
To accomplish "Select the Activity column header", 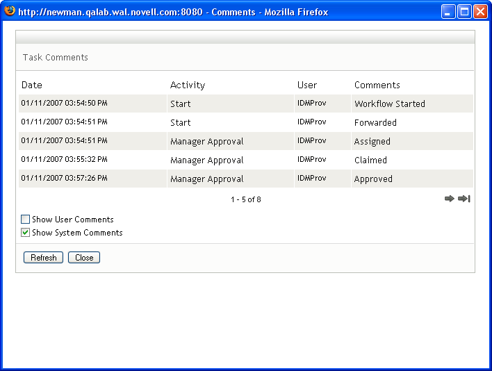I will click(x=188, y=85).
